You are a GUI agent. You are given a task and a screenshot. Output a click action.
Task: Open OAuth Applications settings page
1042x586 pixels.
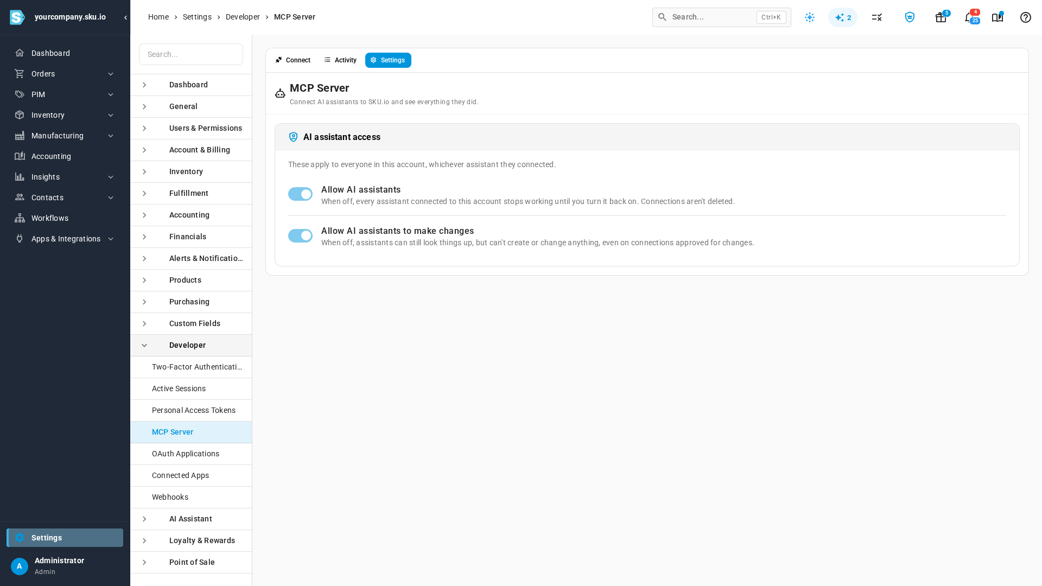(x=191, y=454)
